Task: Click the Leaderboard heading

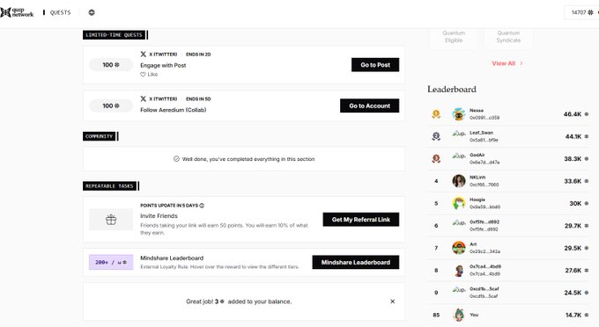Action: pyautogui.click(x=452, y=89)
